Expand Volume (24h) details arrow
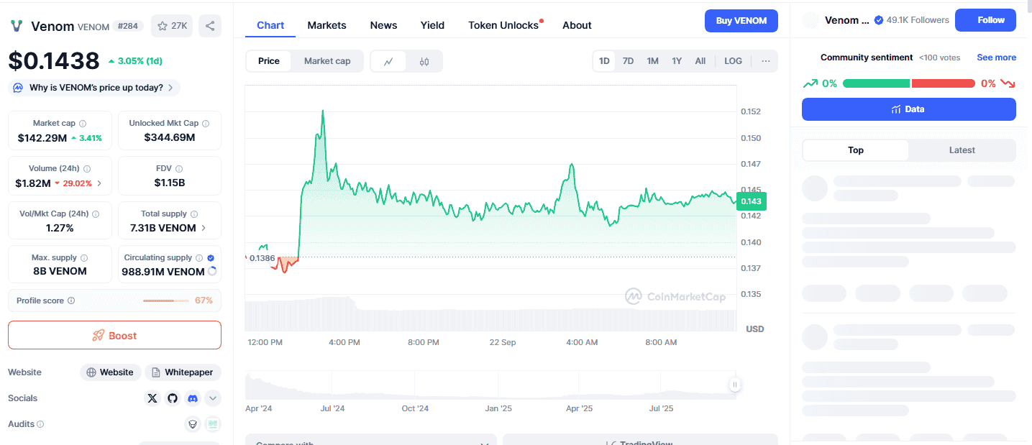1032x445 pixels. [99, 183]
